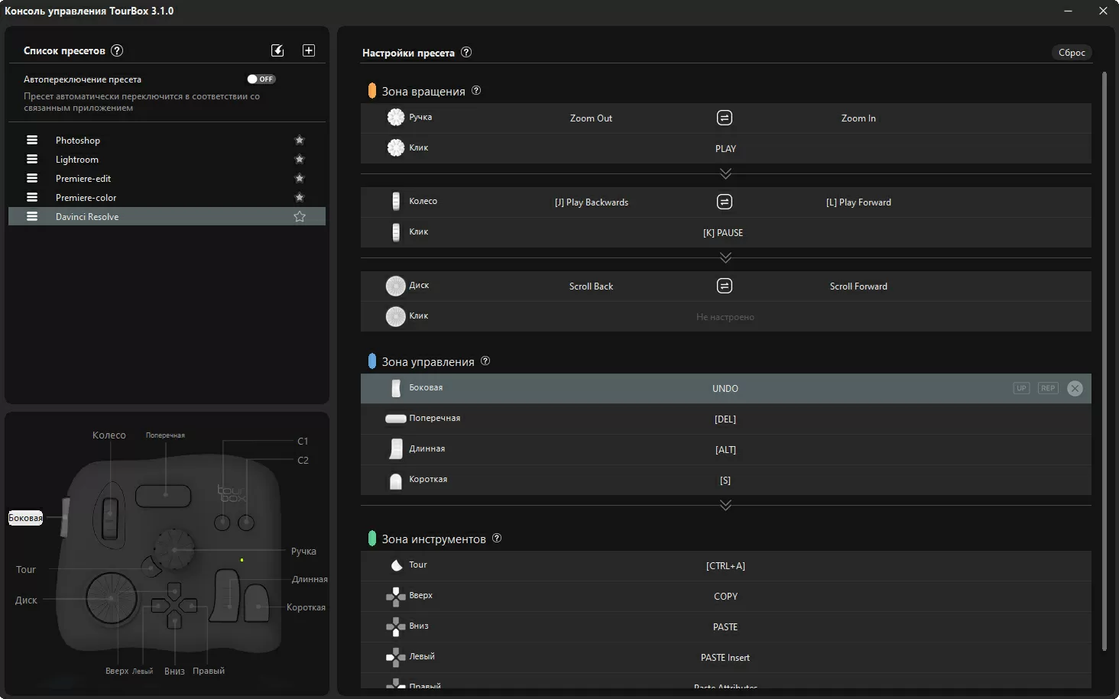Click drag handle of Premiere-color preset
This screenshot has width=1119, height=699.
click(32, 197)
